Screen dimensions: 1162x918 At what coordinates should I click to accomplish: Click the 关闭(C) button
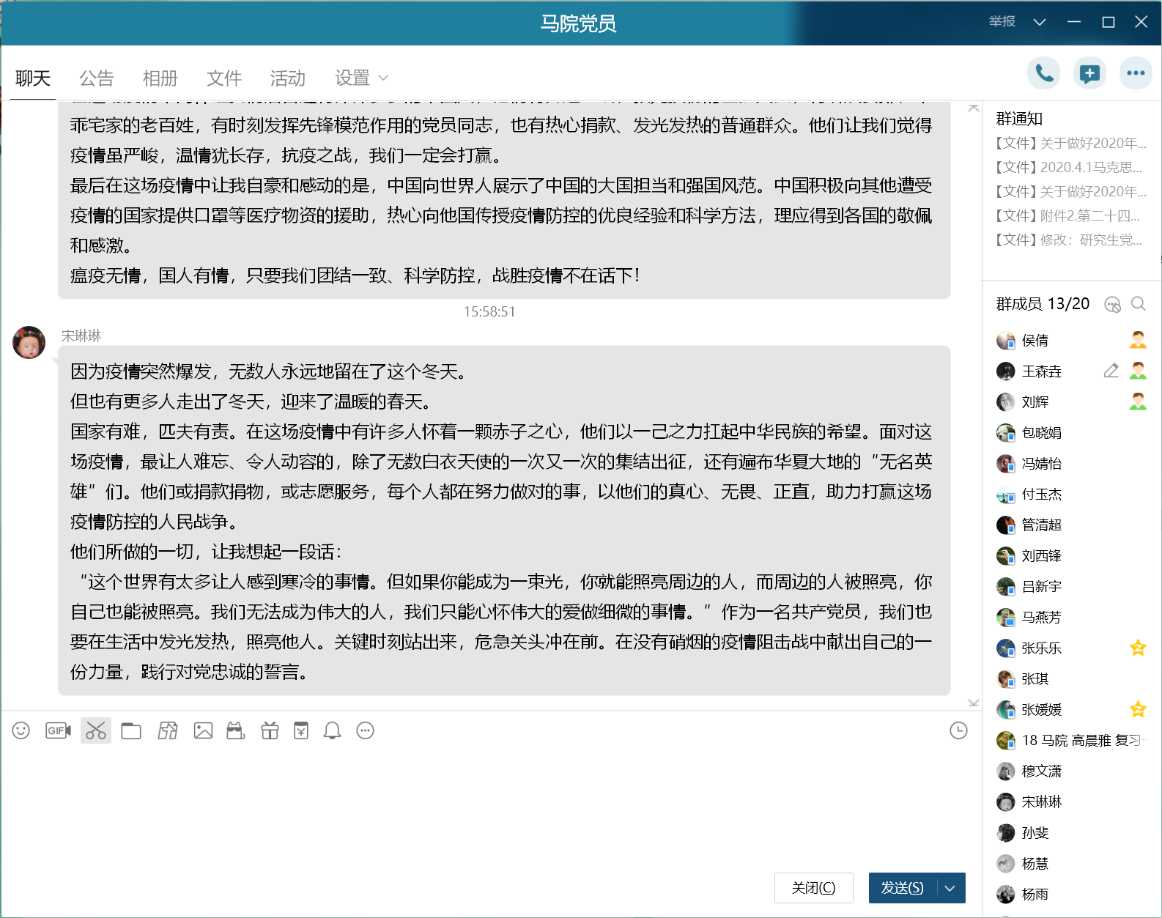[x=813, y=888]
